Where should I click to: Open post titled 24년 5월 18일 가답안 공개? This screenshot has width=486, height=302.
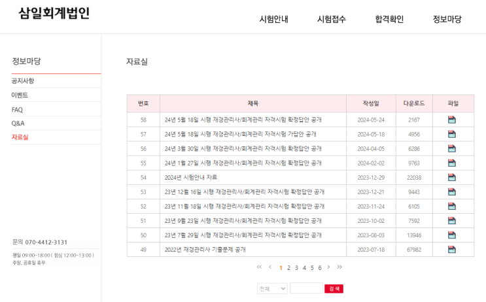pos(240,134)
